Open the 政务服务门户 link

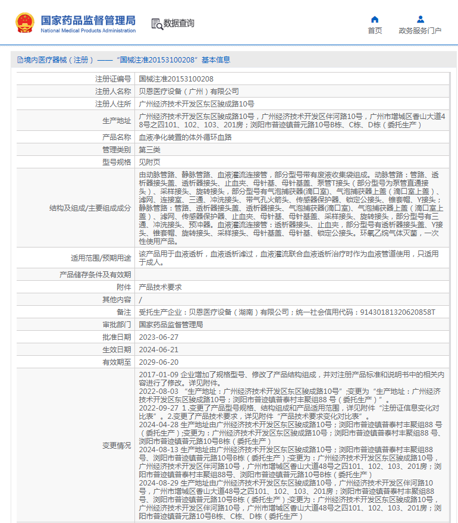pos(420,31)
